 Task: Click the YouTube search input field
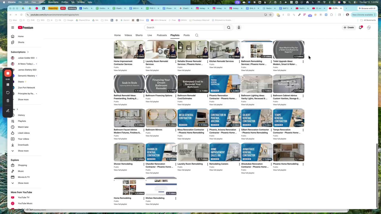tap(184, 28)
